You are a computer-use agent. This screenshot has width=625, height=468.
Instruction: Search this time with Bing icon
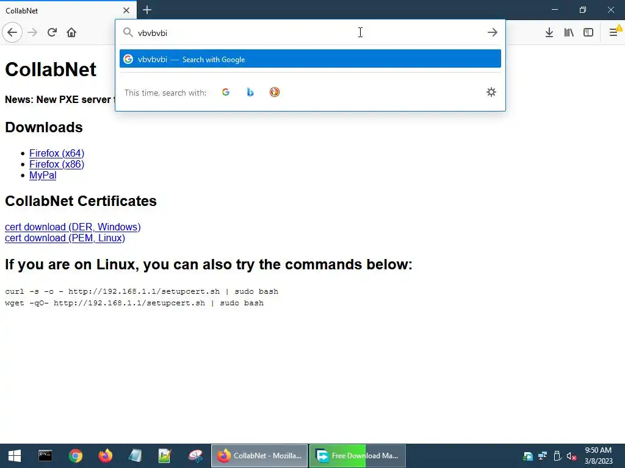[x=250, y=93]
